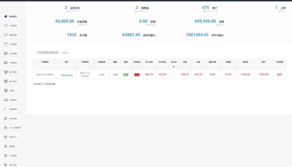Click the 订单编号 column header

coord(45,62)
